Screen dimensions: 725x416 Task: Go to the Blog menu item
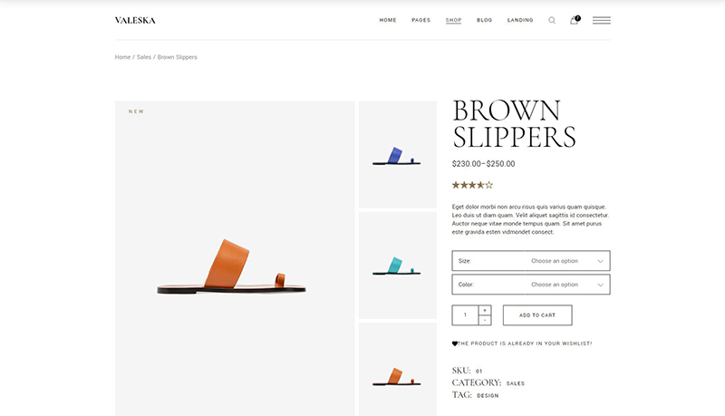484,20
